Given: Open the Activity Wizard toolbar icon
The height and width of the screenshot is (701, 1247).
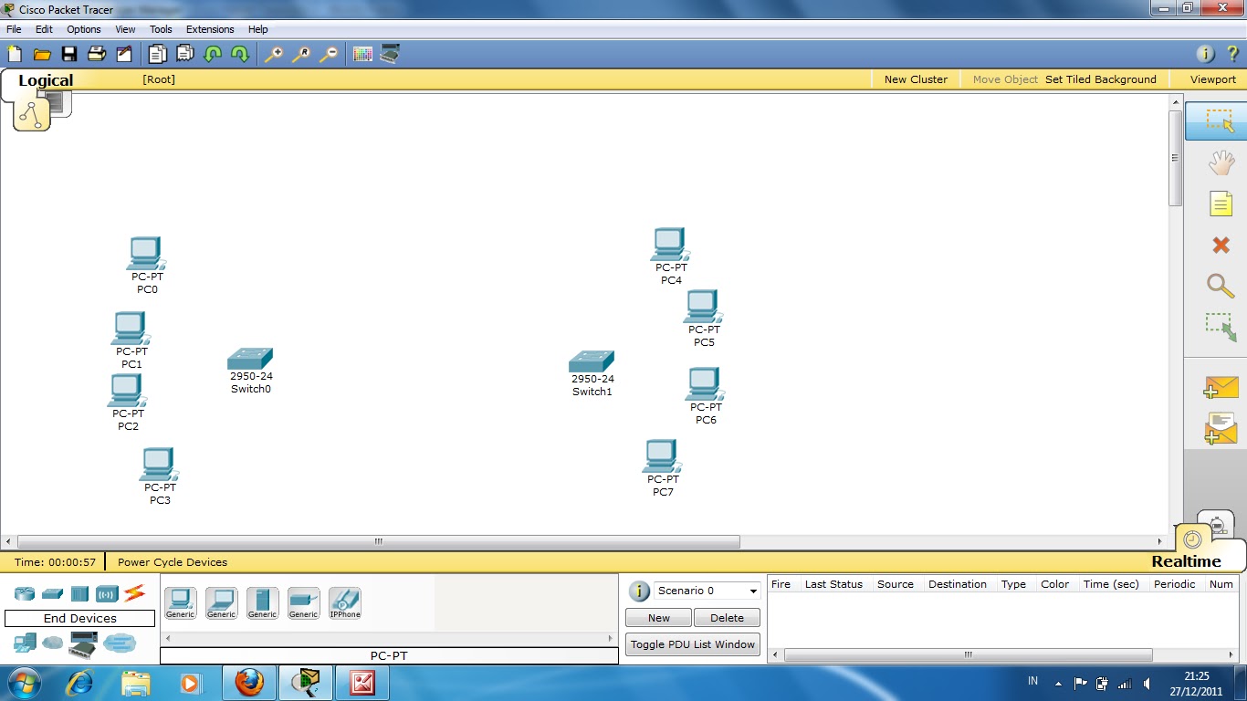Looking at the screenshot, I should [x=123, y=54].
